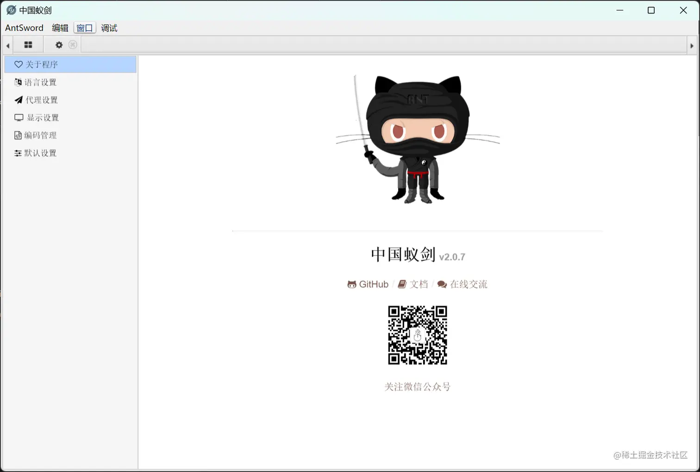Click the 中国蚁剑 title heading
The width and height of the screenshot is (700, 472).
pos(403,255)
